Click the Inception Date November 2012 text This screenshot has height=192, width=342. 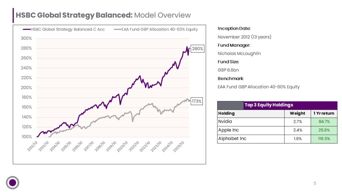tap(244, 37)
